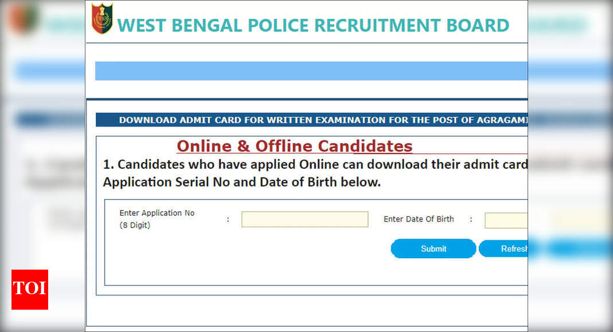Viewport: 613px width, 332px height.
Task: Click the Application Serial No and Date of Birth line
Action: click(x=241, y=182)
